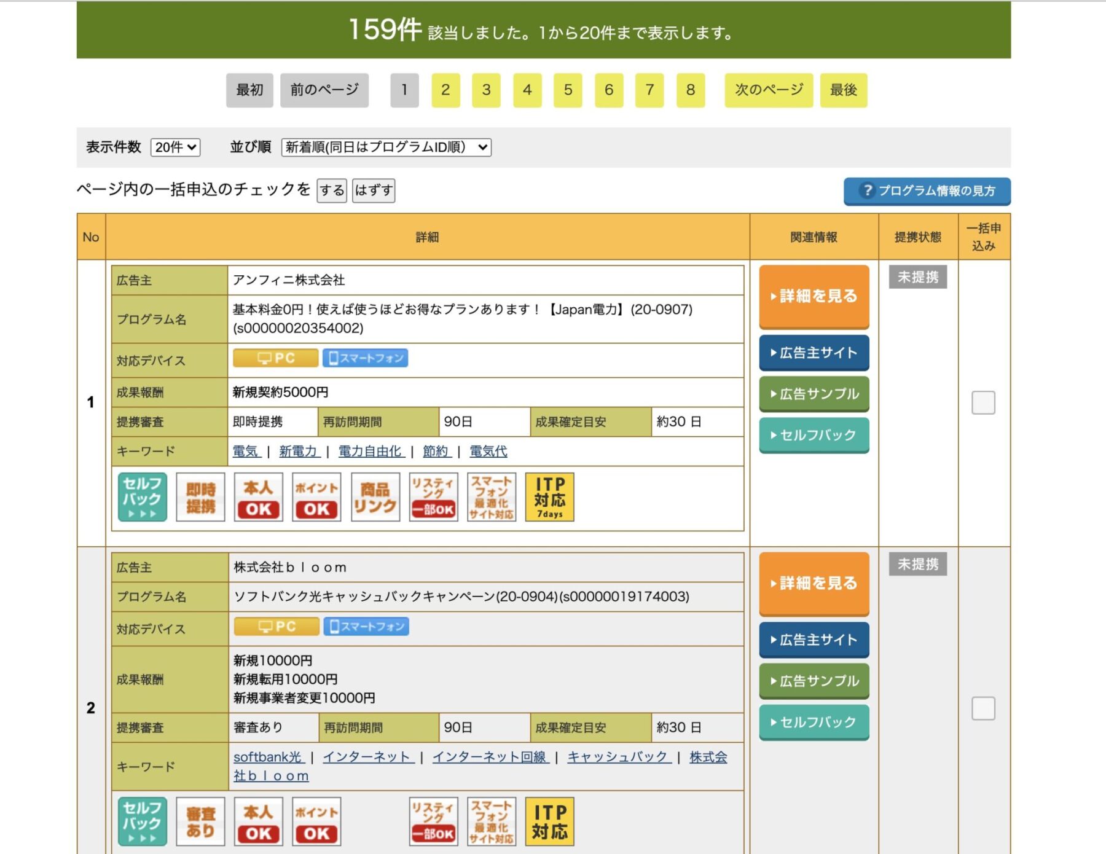Click the セルフバック badge icon in row 2
This screenshot has height=854, width=1106.
point(143,821)
